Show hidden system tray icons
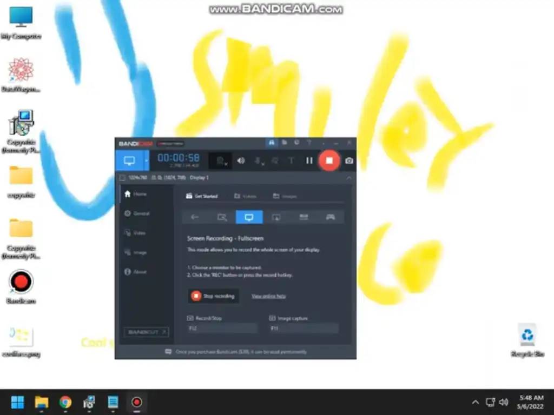The height and width of the screenshot is (415, 554). [x=476, y=402]
